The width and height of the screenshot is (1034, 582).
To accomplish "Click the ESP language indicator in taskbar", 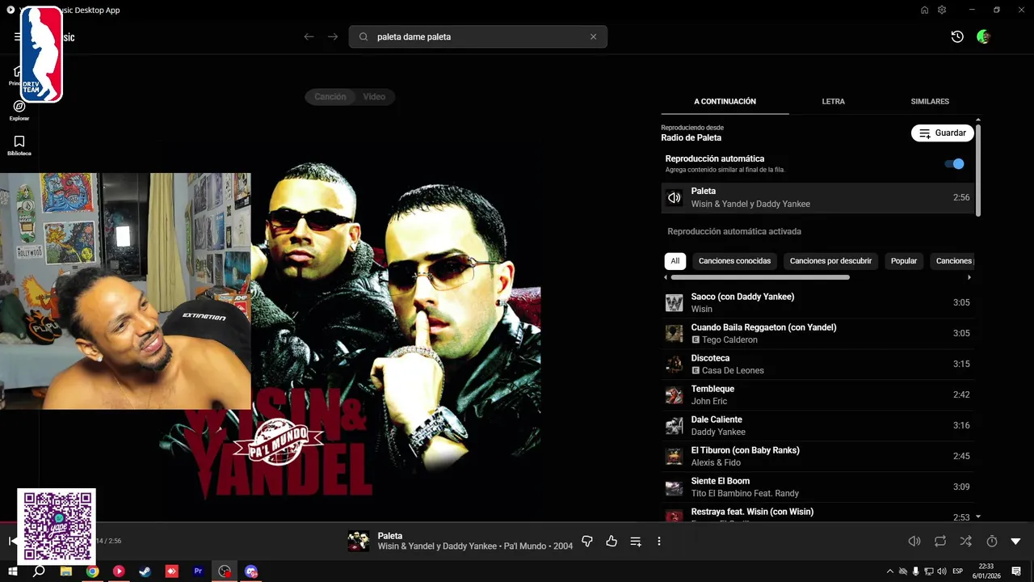I will click(958, 571).
